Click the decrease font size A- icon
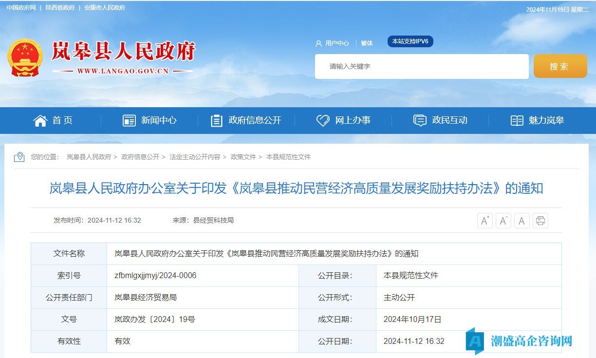The height and width of the screenshot is (358, 596). (x=503, y=221)
